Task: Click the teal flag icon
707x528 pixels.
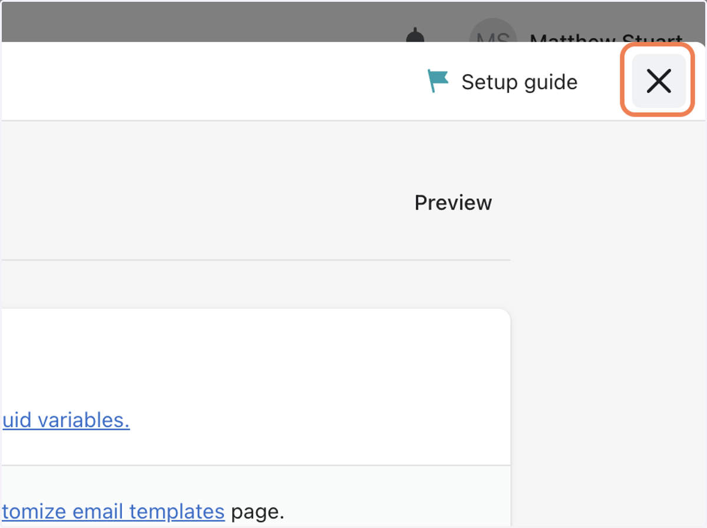Action: pyautogui.click(x=438, y=81)
